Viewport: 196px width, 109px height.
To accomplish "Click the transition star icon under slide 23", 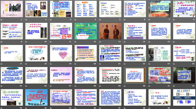I will (x=149, y=64).
